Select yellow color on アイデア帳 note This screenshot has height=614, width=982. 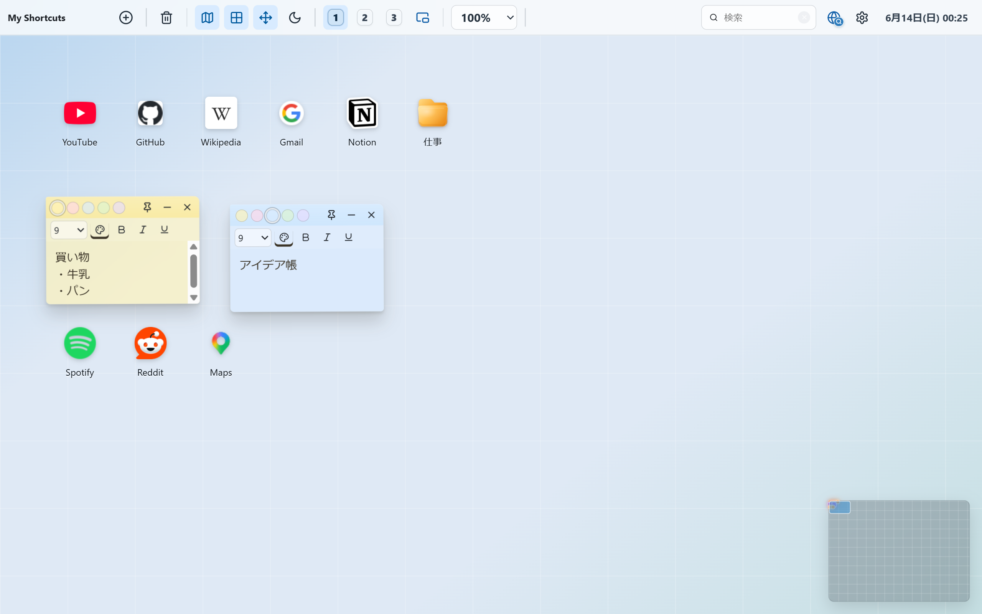click(242, 216)
